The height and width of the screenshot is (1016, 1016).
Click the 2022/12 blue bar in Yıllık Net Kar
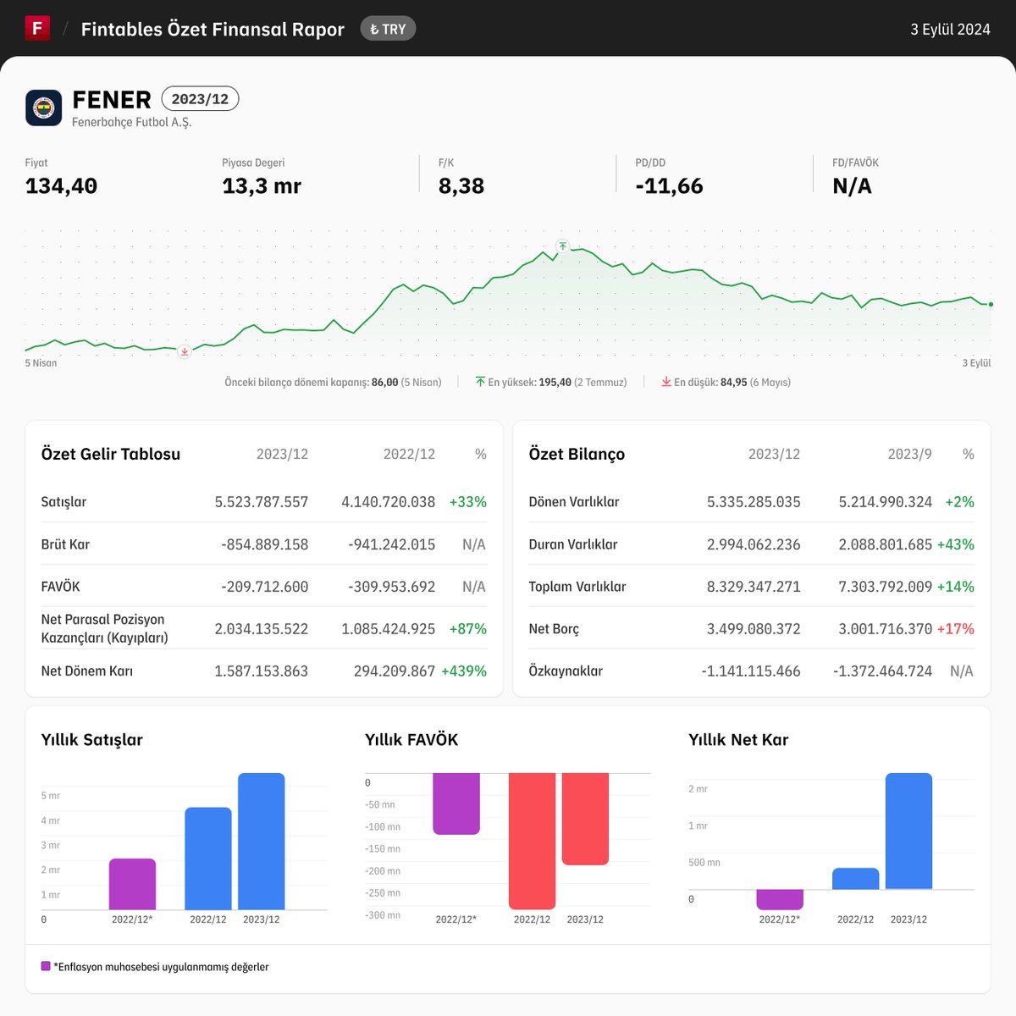[856, 878]
